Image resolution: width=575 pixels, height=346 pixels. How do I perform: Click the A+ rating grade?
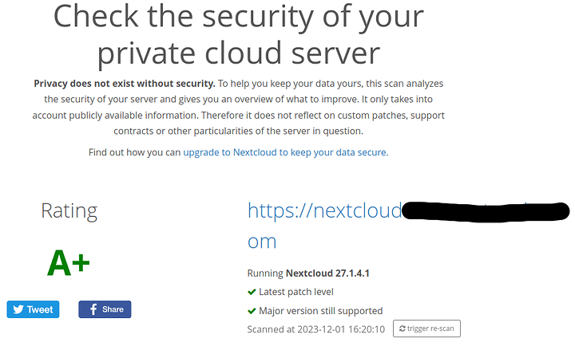69,263
